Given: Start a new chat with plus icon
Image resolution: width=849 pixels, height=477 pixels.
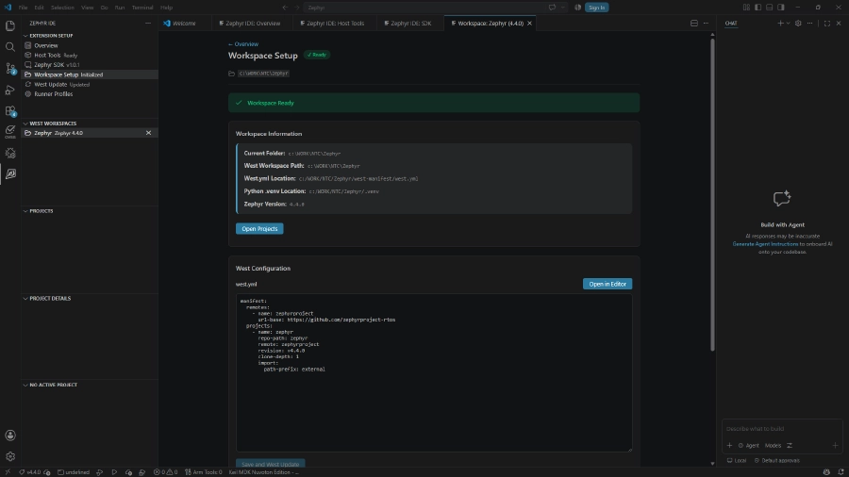Looking at the screenshot, I should [780, 24].
